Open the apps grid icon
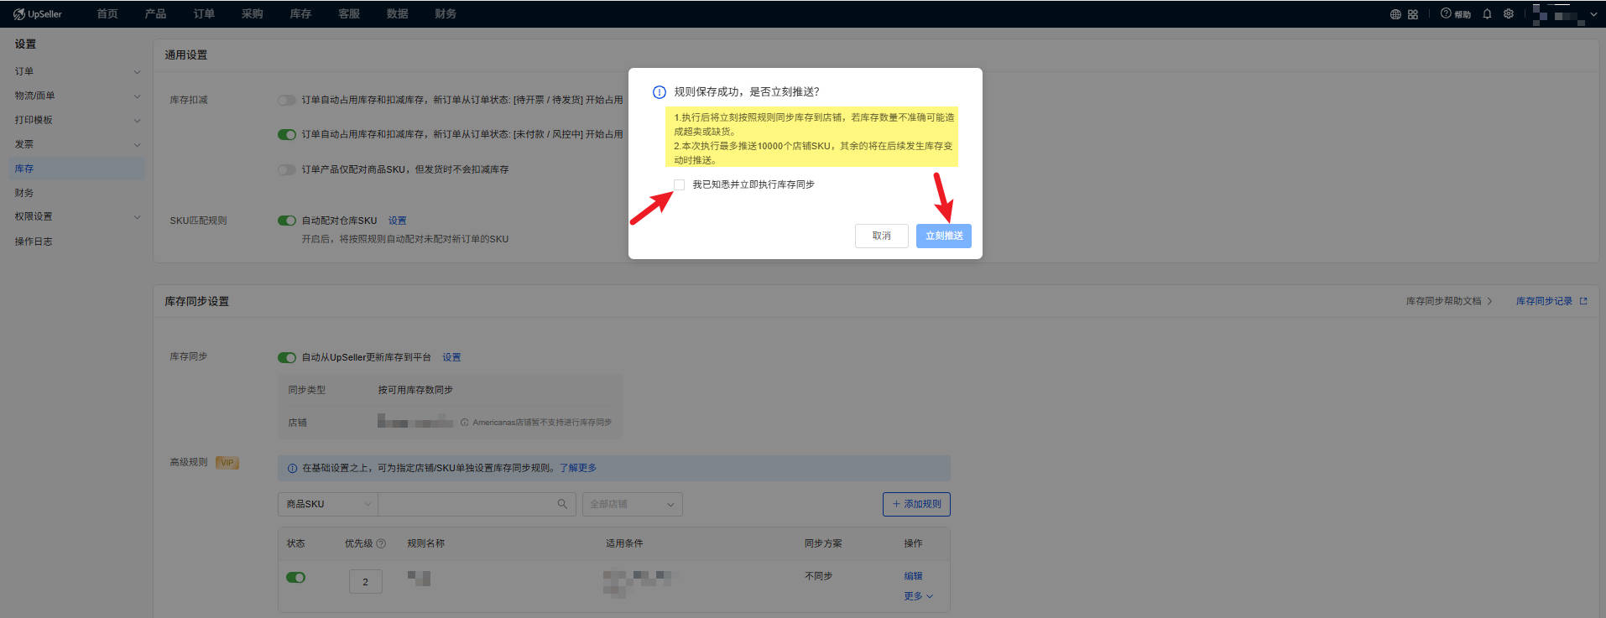This screenshot has height=618, width=1606. 1413,14
